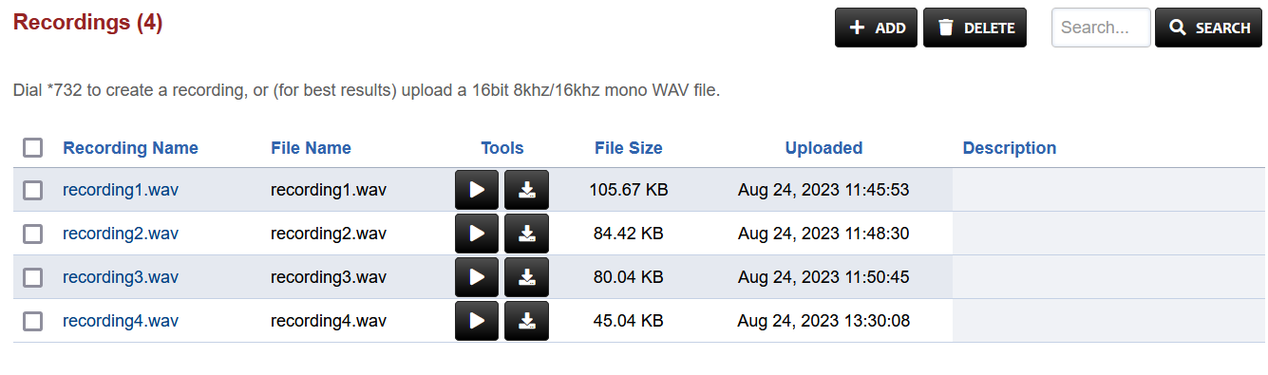Play the recording4.wav audio
This screenshot has height=375, width=1268.
point(477,321)
